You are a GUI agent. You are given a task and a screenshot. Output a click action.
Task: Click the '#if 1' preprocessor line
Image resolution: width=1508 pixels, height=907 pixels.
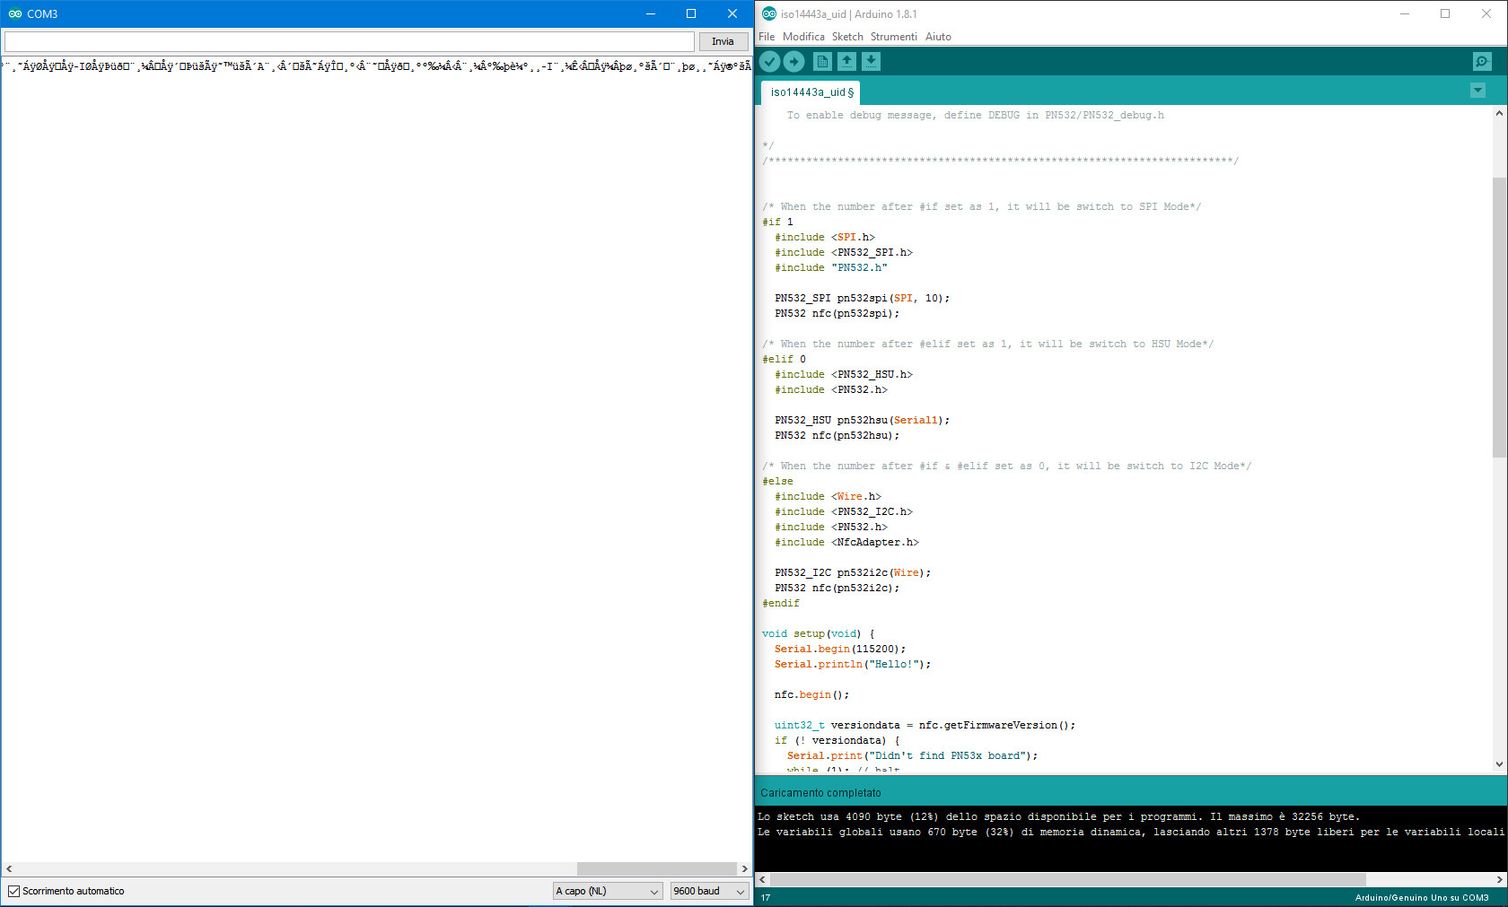pos(777,222)
